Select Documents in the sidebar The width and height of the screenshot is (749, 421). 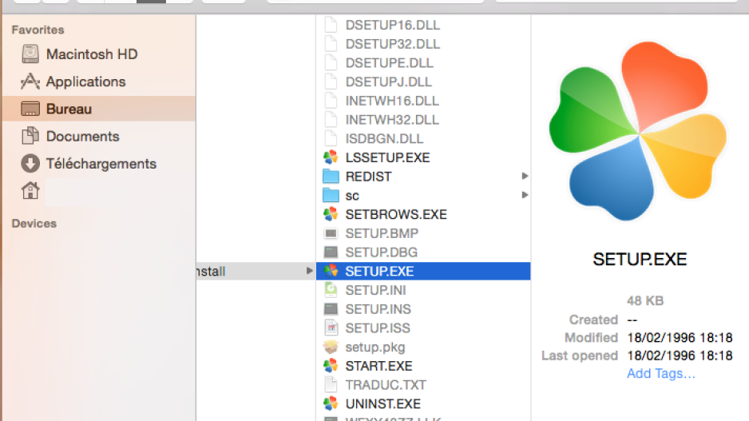(82, 136)
